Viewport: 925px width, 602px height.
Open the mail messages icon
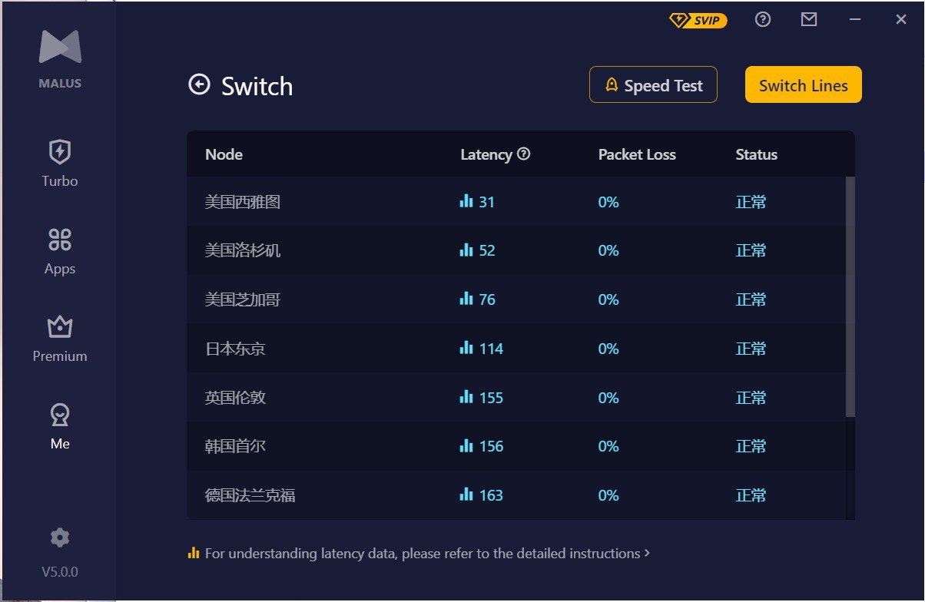(809, 20)
